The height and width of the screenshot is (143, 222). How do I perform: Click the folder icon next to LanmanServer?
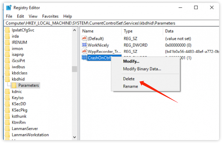7,129
